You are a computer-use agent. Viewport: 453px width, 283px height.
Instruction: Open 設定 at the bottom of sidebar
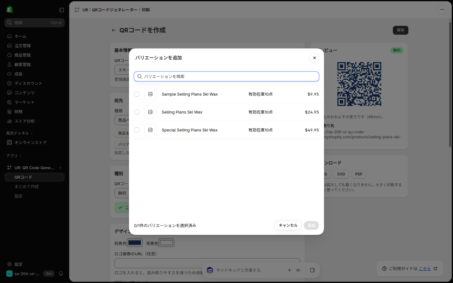tap(35, 264)
